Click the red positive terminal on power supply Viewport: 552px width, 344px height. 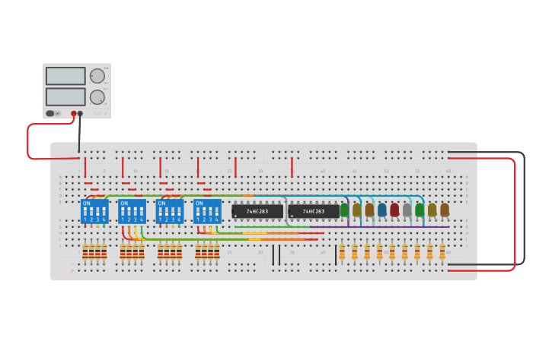74,114
